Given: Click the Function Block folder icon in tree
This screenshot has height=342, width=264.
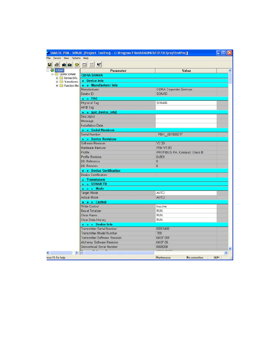Looking at the screenshot, I should 61,85.
